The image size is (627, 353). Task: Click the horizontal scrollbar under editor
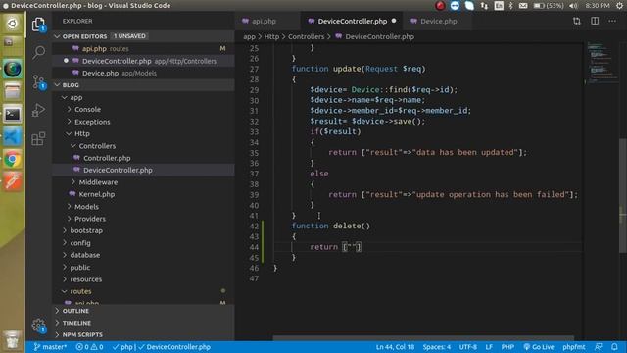coord(423,338)
